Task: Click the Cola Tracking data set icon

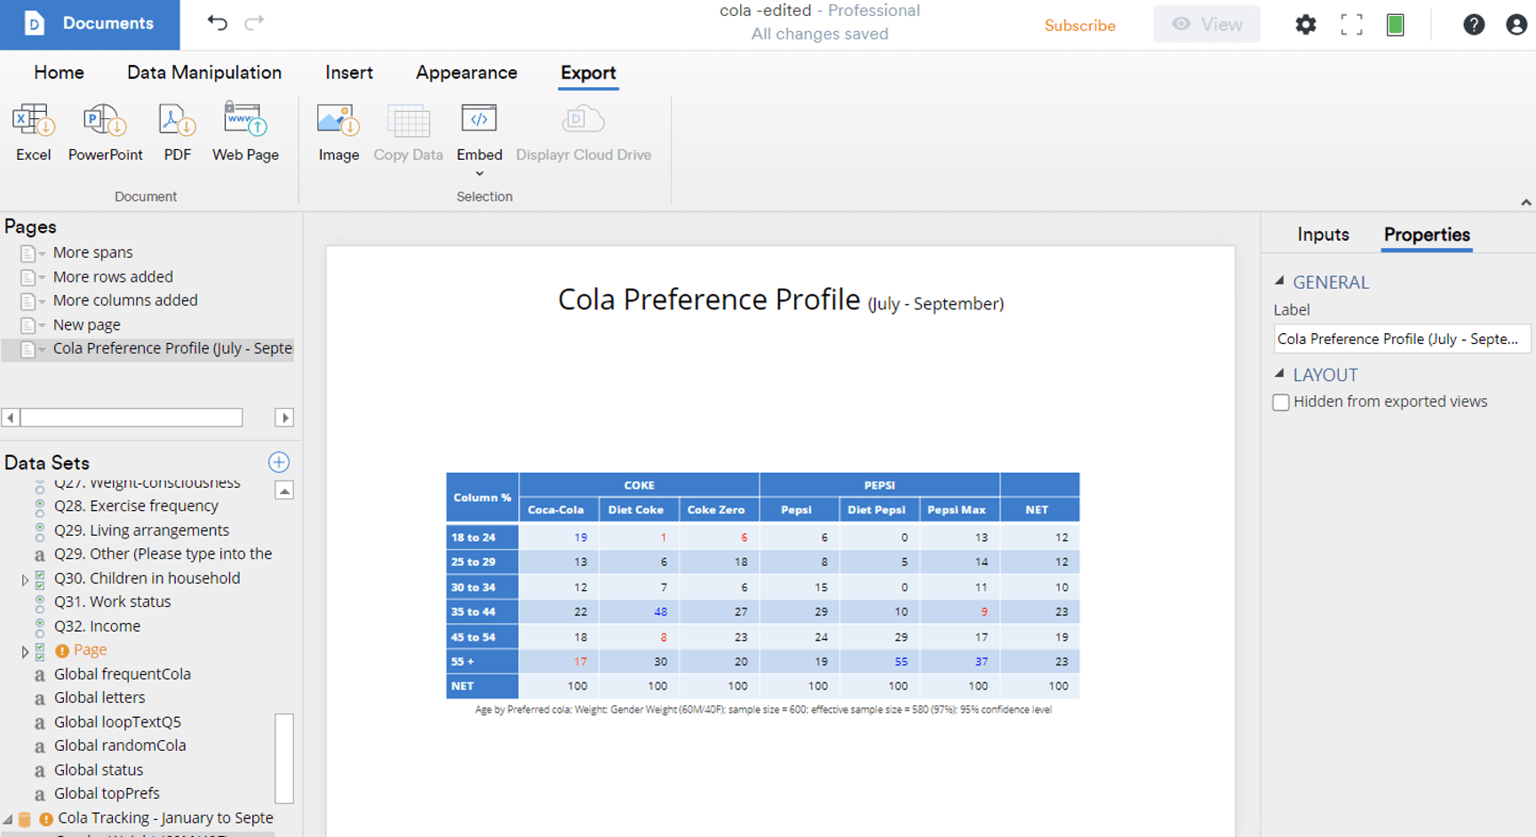Action: 25,818
